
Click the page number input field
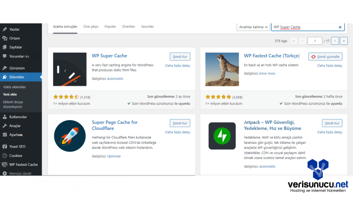click(315, 41)
